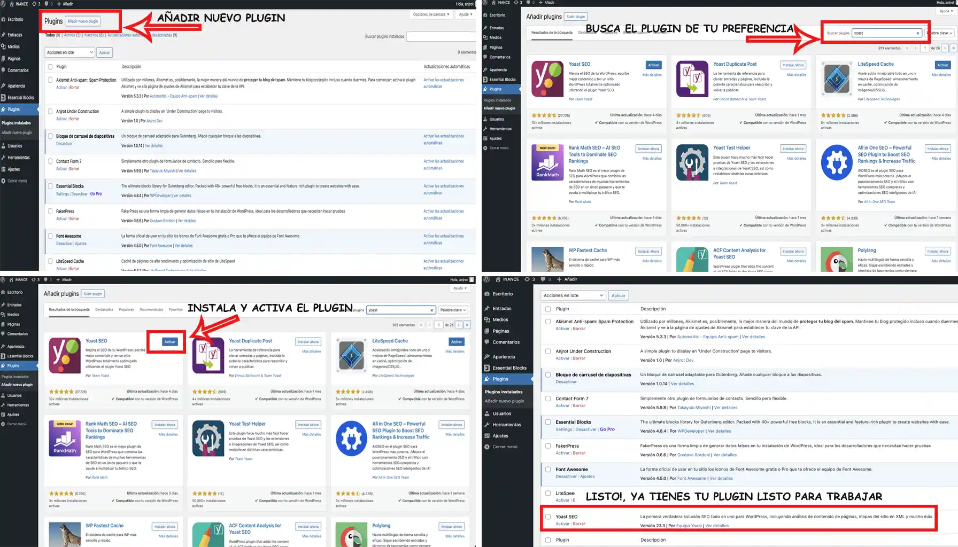Open Escritorio icon in 'Añadir nuevo plugin' screenshot sidebar

point(3,19)
